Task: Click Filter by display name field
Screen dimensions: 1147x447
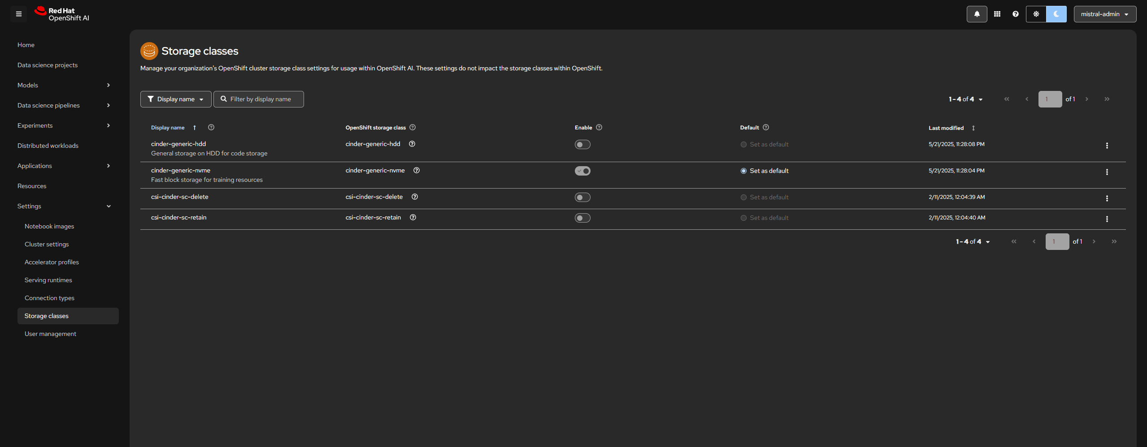Action: tap(259, 99)
